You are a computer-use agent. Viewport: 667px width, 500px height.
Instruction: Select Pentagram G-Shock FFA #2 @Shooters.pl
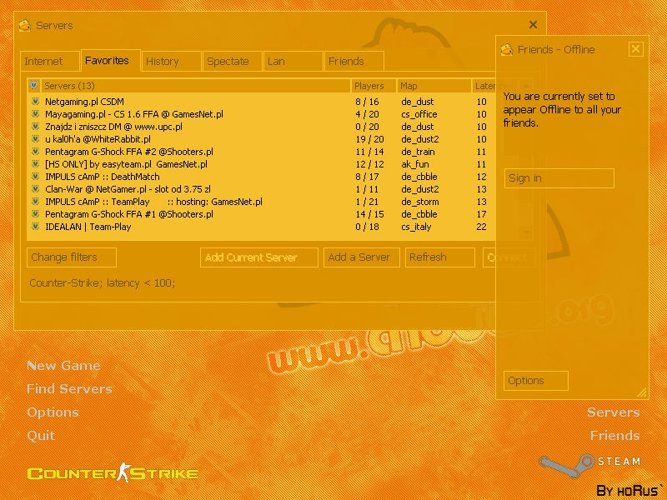pos(129,152)
